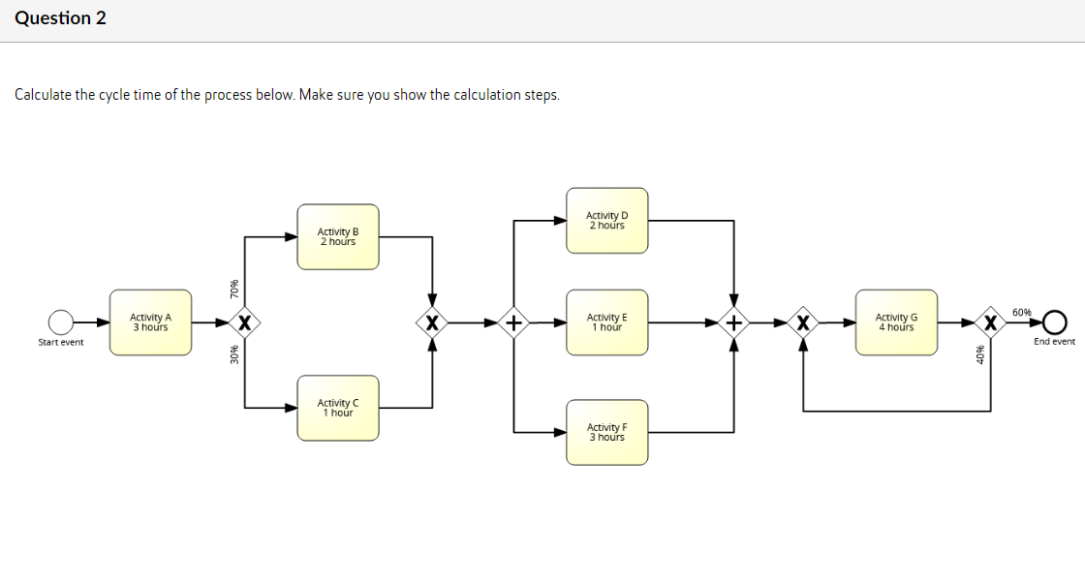
Task: Click the parallel join gateway after Activity E
Action: [733, 323]
